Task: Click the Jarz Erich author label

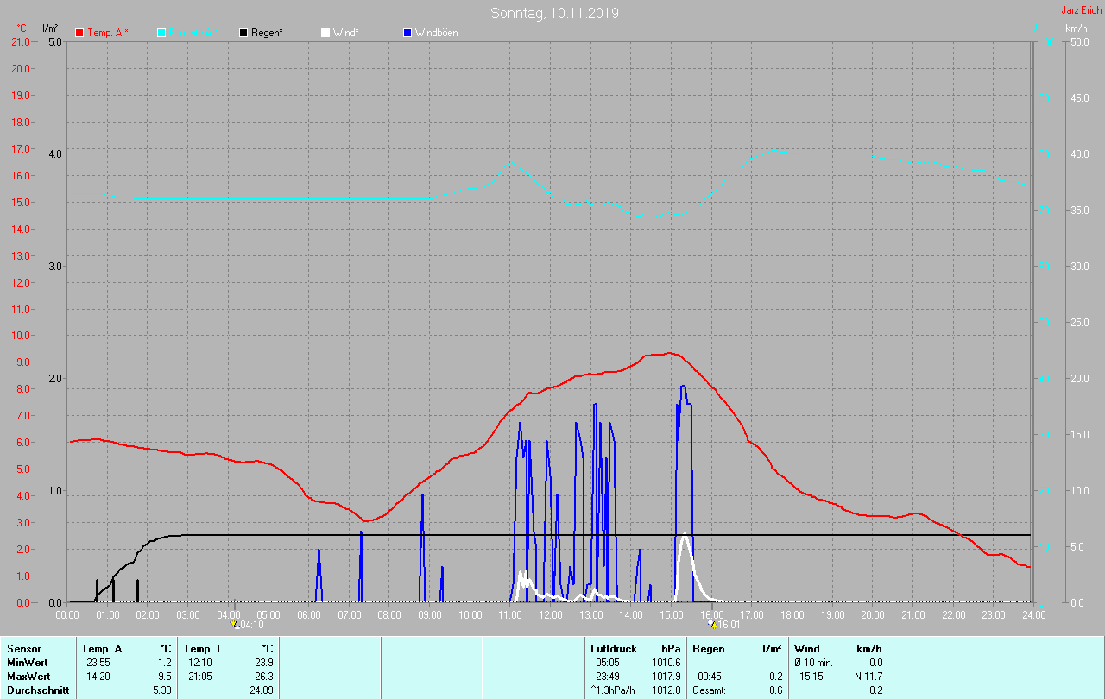Action: [x=1081, y=10]
